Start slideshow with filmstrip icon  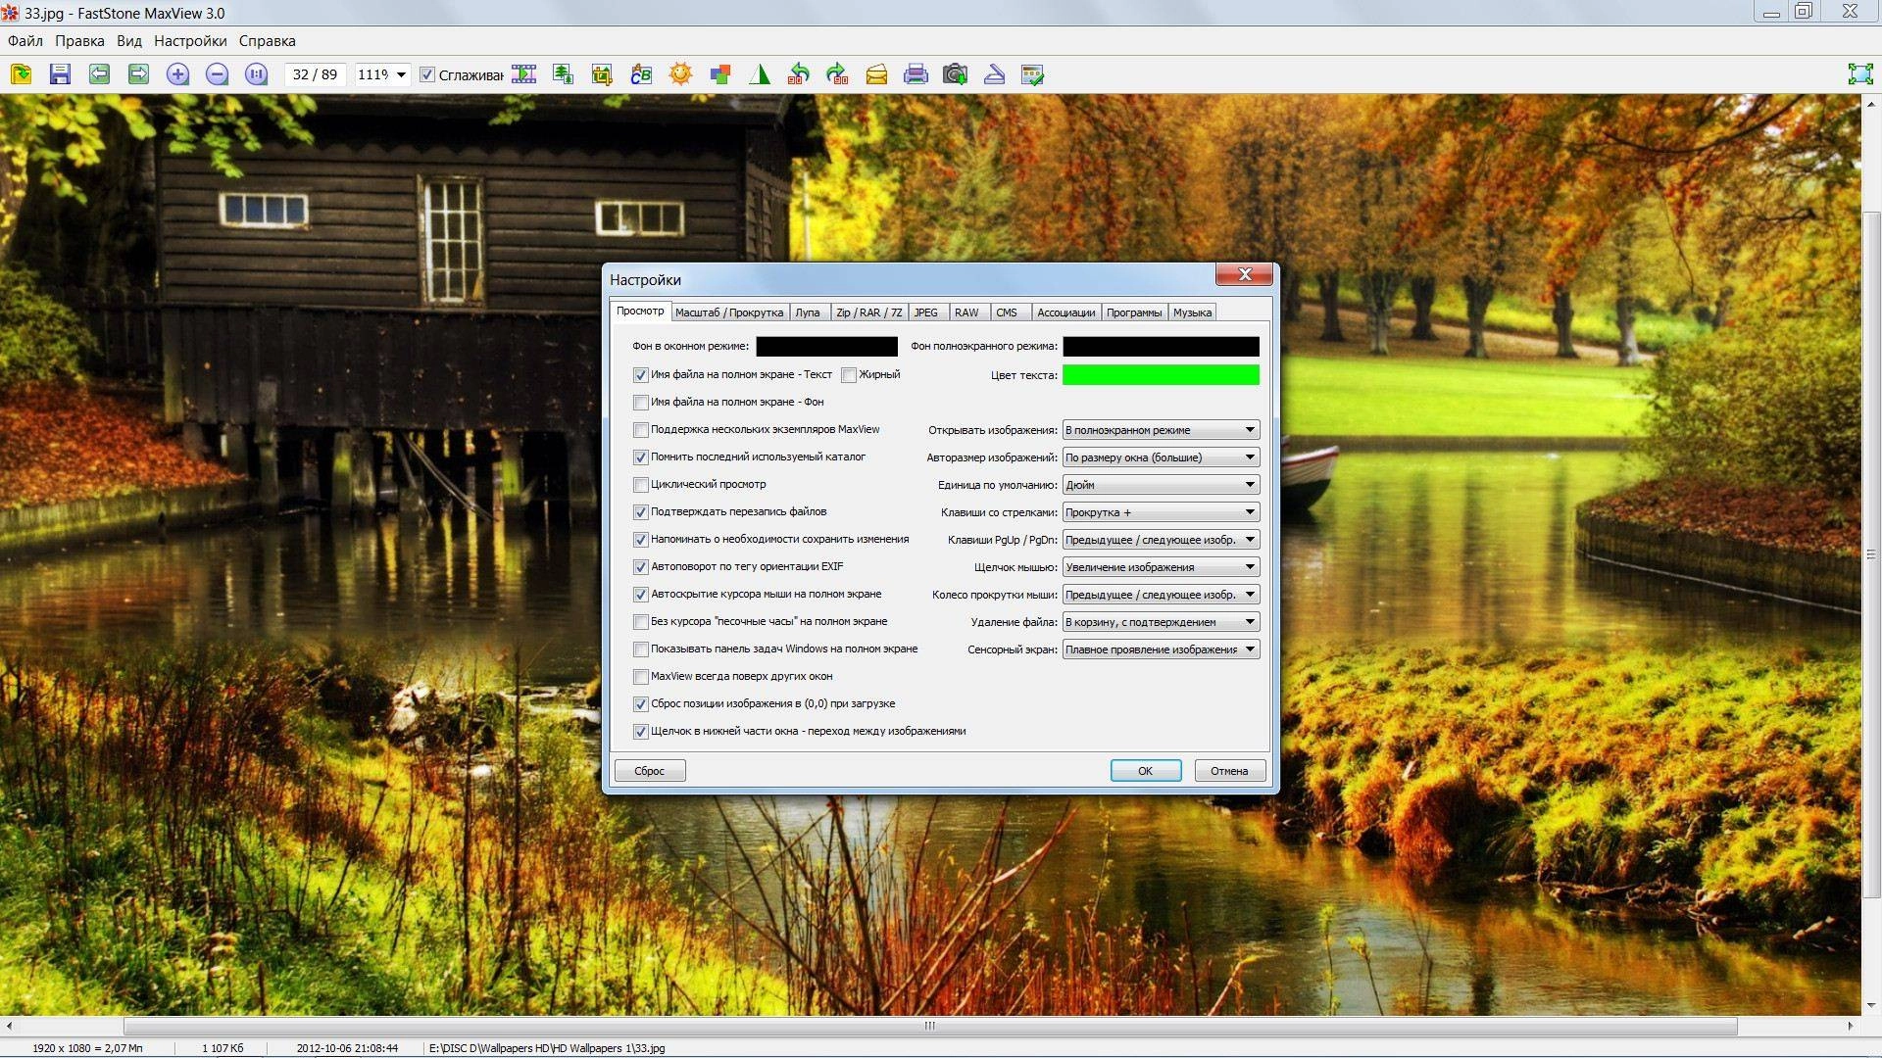coord(524,74)
